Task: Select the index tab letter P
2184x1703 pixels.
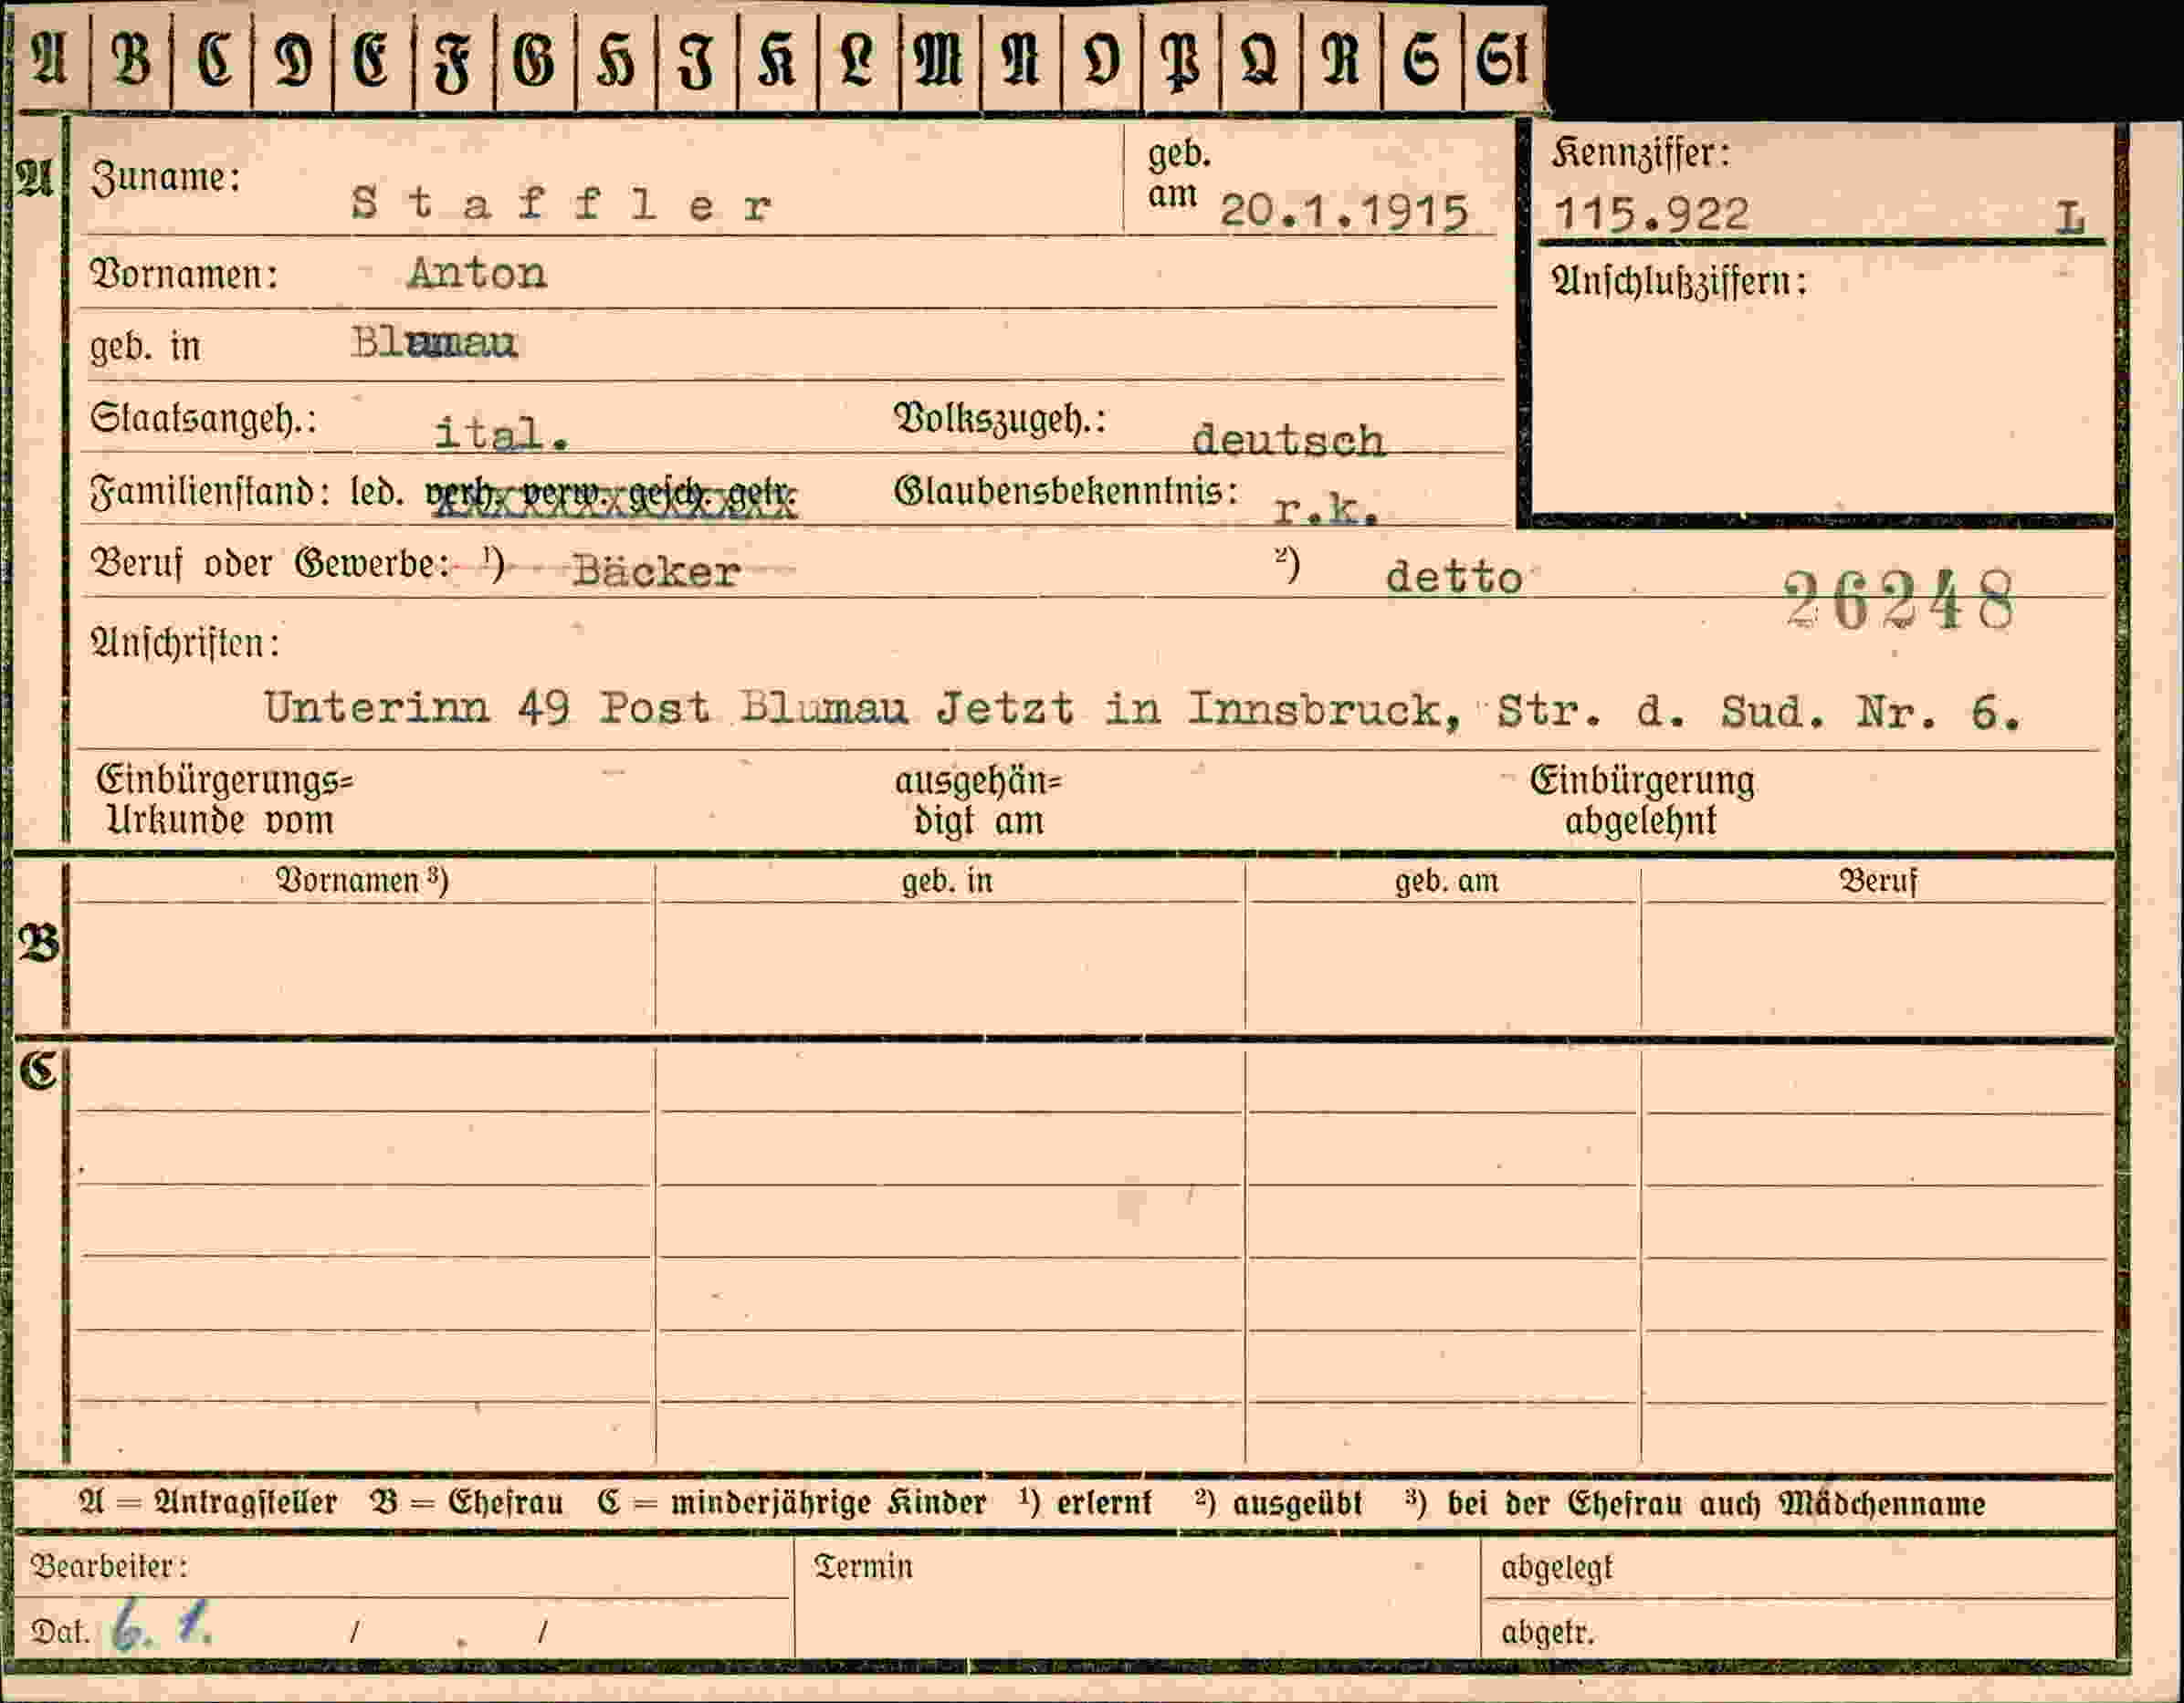Action: coord(1181,60)
